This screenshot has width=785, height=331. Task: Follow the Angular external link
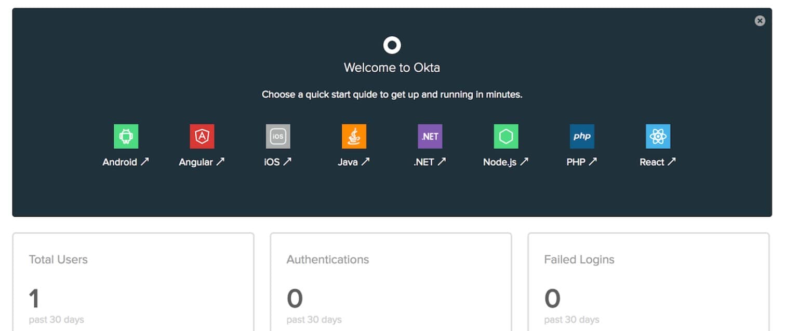coord(202,162)
